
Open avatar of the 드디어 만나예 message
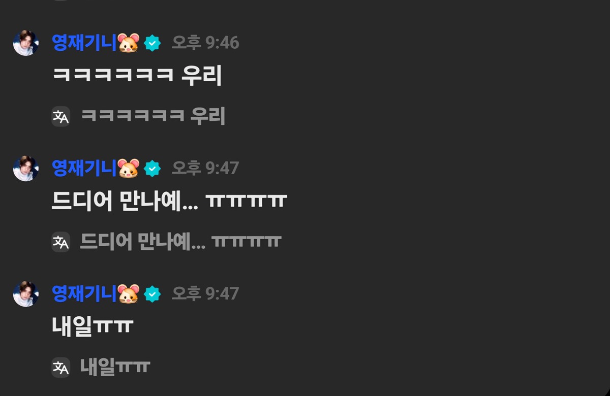[25, 169]
